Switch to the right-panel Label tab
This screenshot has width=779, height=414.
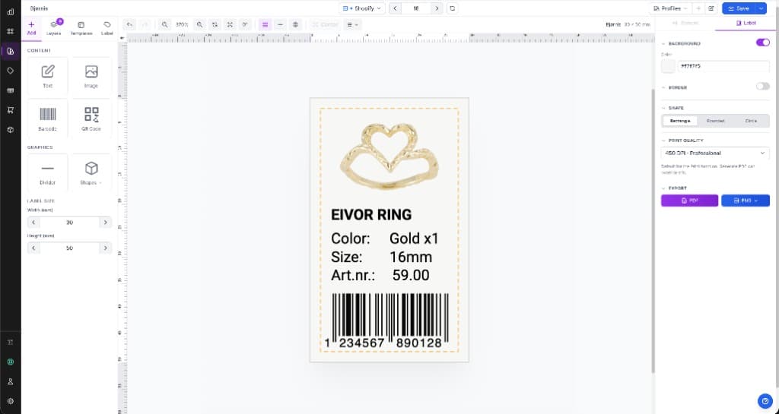click(746, 24)
